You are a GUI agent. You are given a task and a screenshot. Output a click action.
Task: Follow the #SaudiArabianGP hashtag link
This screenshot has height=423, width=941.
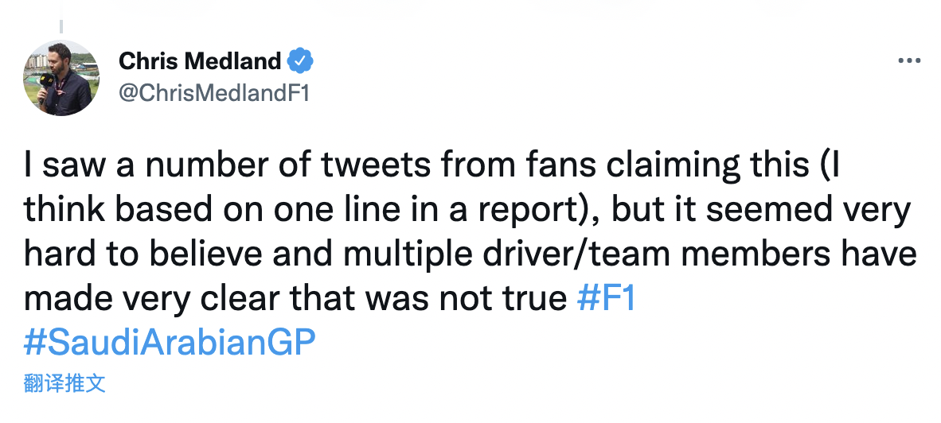(170, 343)
